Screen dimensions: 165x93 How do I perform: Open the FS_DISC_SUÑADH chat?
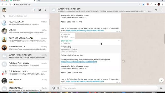(24, 23)
